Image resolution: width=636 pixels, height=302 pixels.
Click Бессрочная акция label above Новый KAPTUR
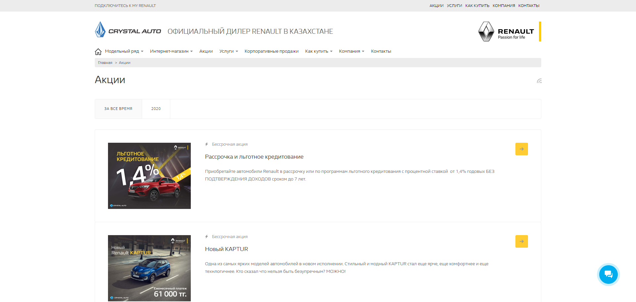(230, 237)
